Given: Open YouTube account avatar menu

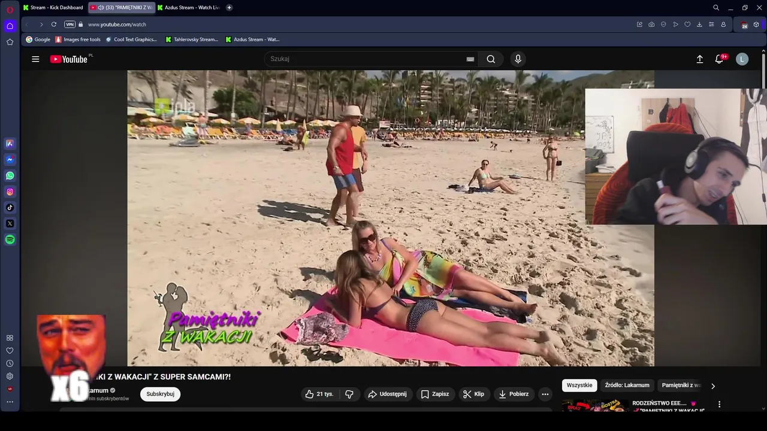Looking at the screenshot, I should (742, 59).
